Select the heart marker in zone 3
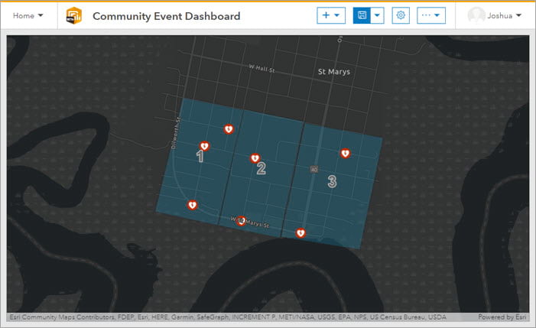 (346, 154)
